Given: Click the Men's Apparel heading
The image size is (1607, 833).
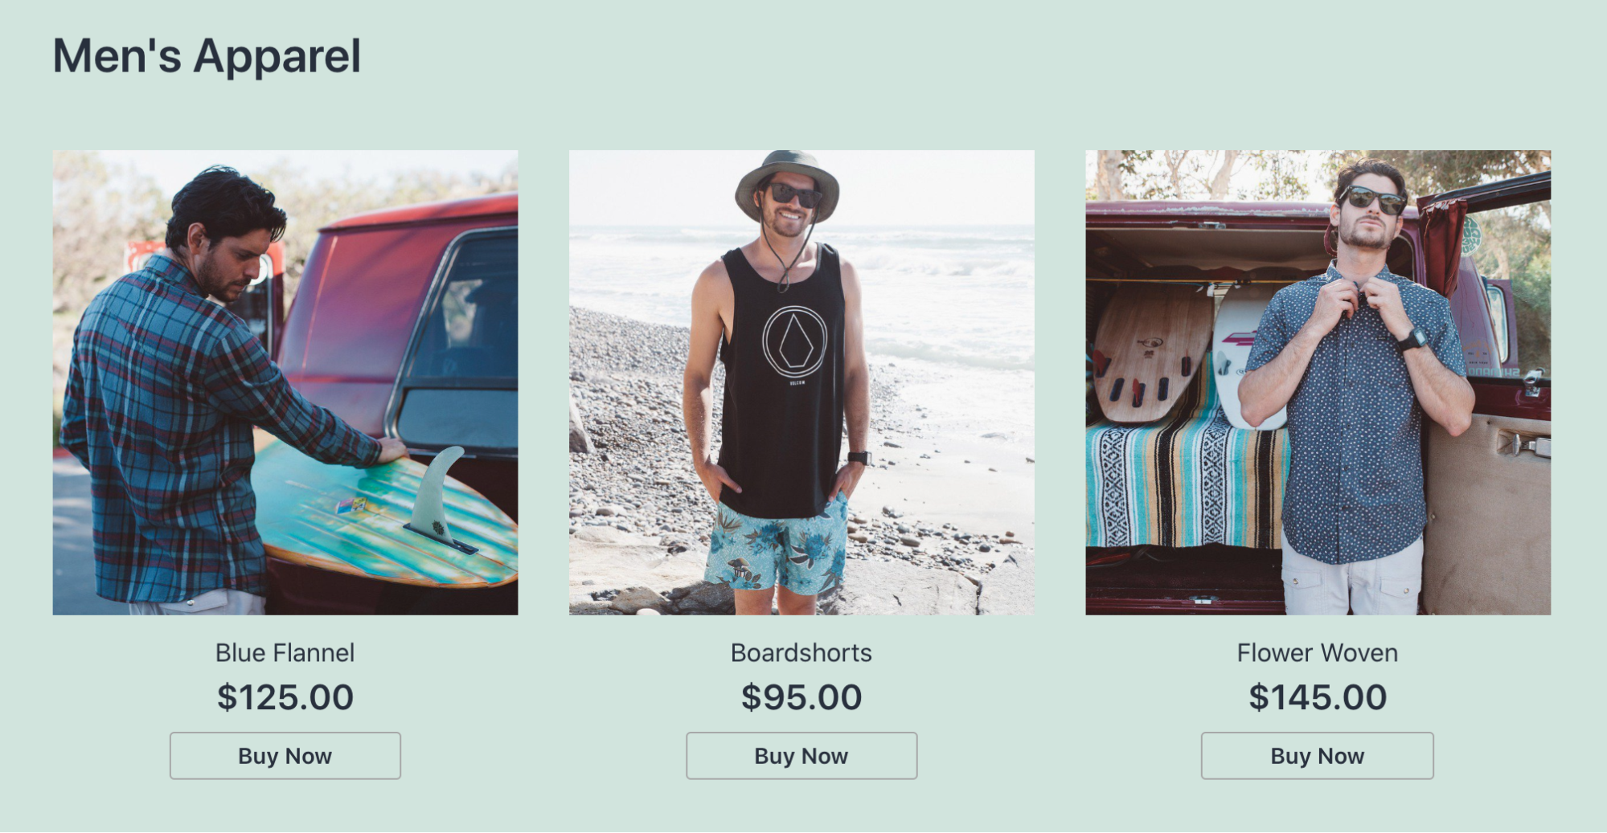Looking at the screenshot, I should [207, 56].
